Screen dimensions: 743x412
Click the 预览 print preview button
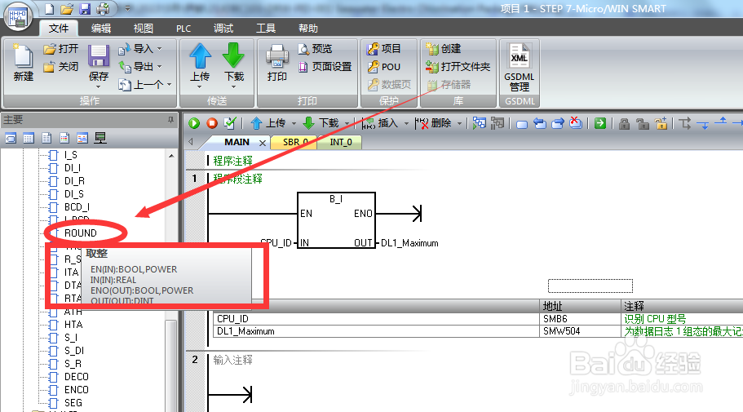(x=315, y=49)
